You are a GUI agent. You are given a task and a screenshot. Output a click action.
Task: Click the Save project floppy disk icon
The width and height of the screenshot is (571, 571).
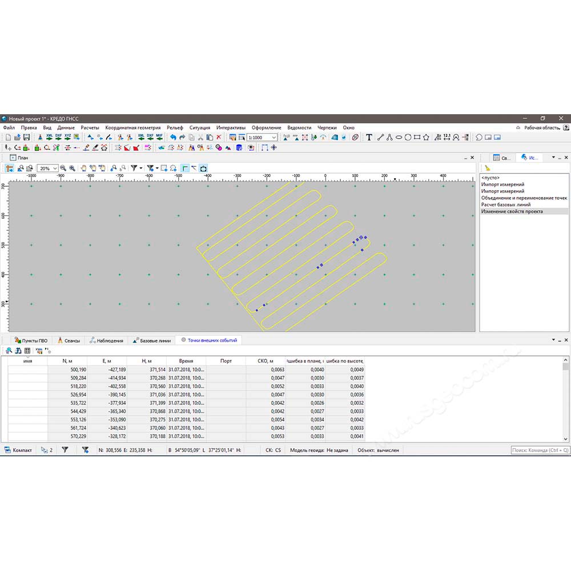click(x=26, y=138)
